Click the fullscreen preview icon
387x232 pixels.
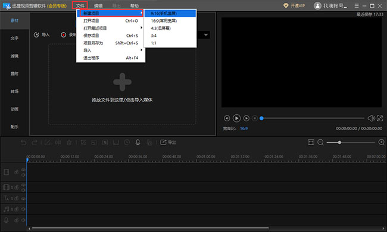pos(380,118)
